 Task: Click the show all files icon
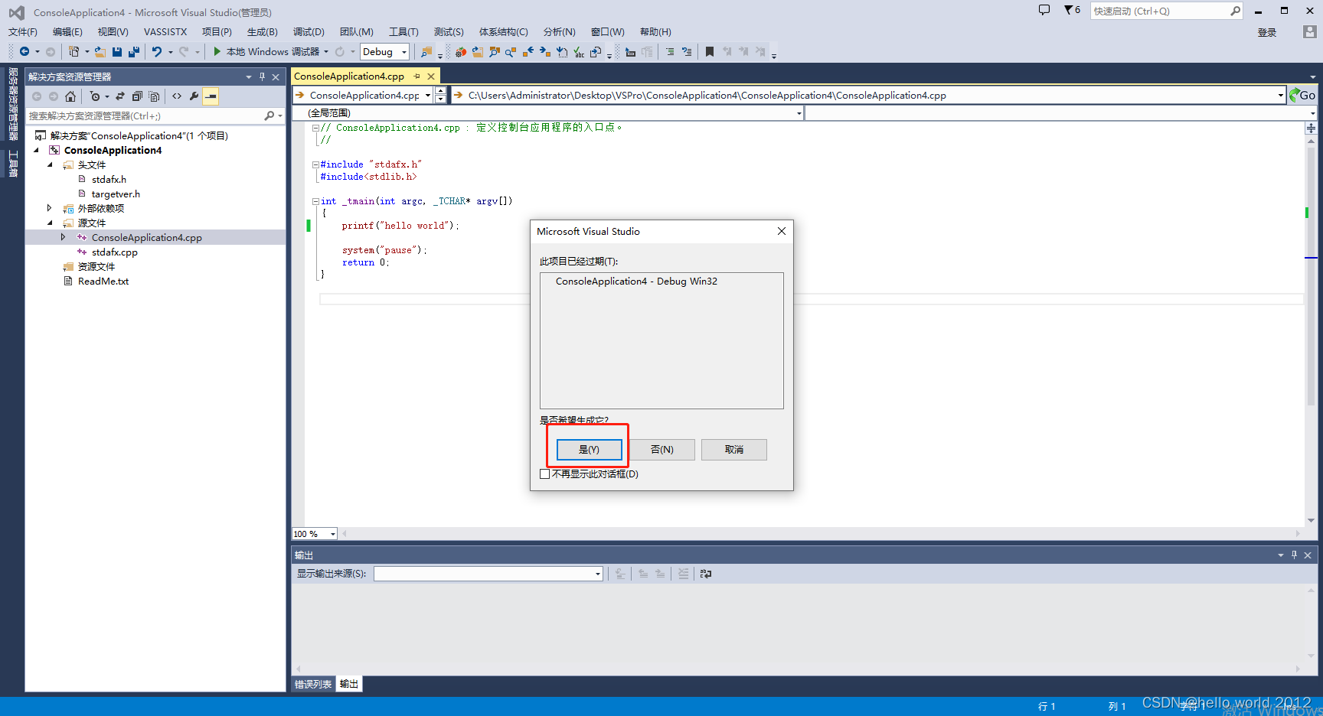154,96
